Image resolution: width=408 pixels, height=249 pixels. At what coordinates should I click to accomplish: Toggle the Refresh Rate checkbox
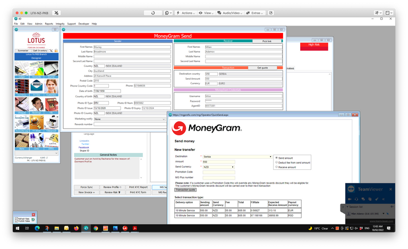click(x=16, y=219)
